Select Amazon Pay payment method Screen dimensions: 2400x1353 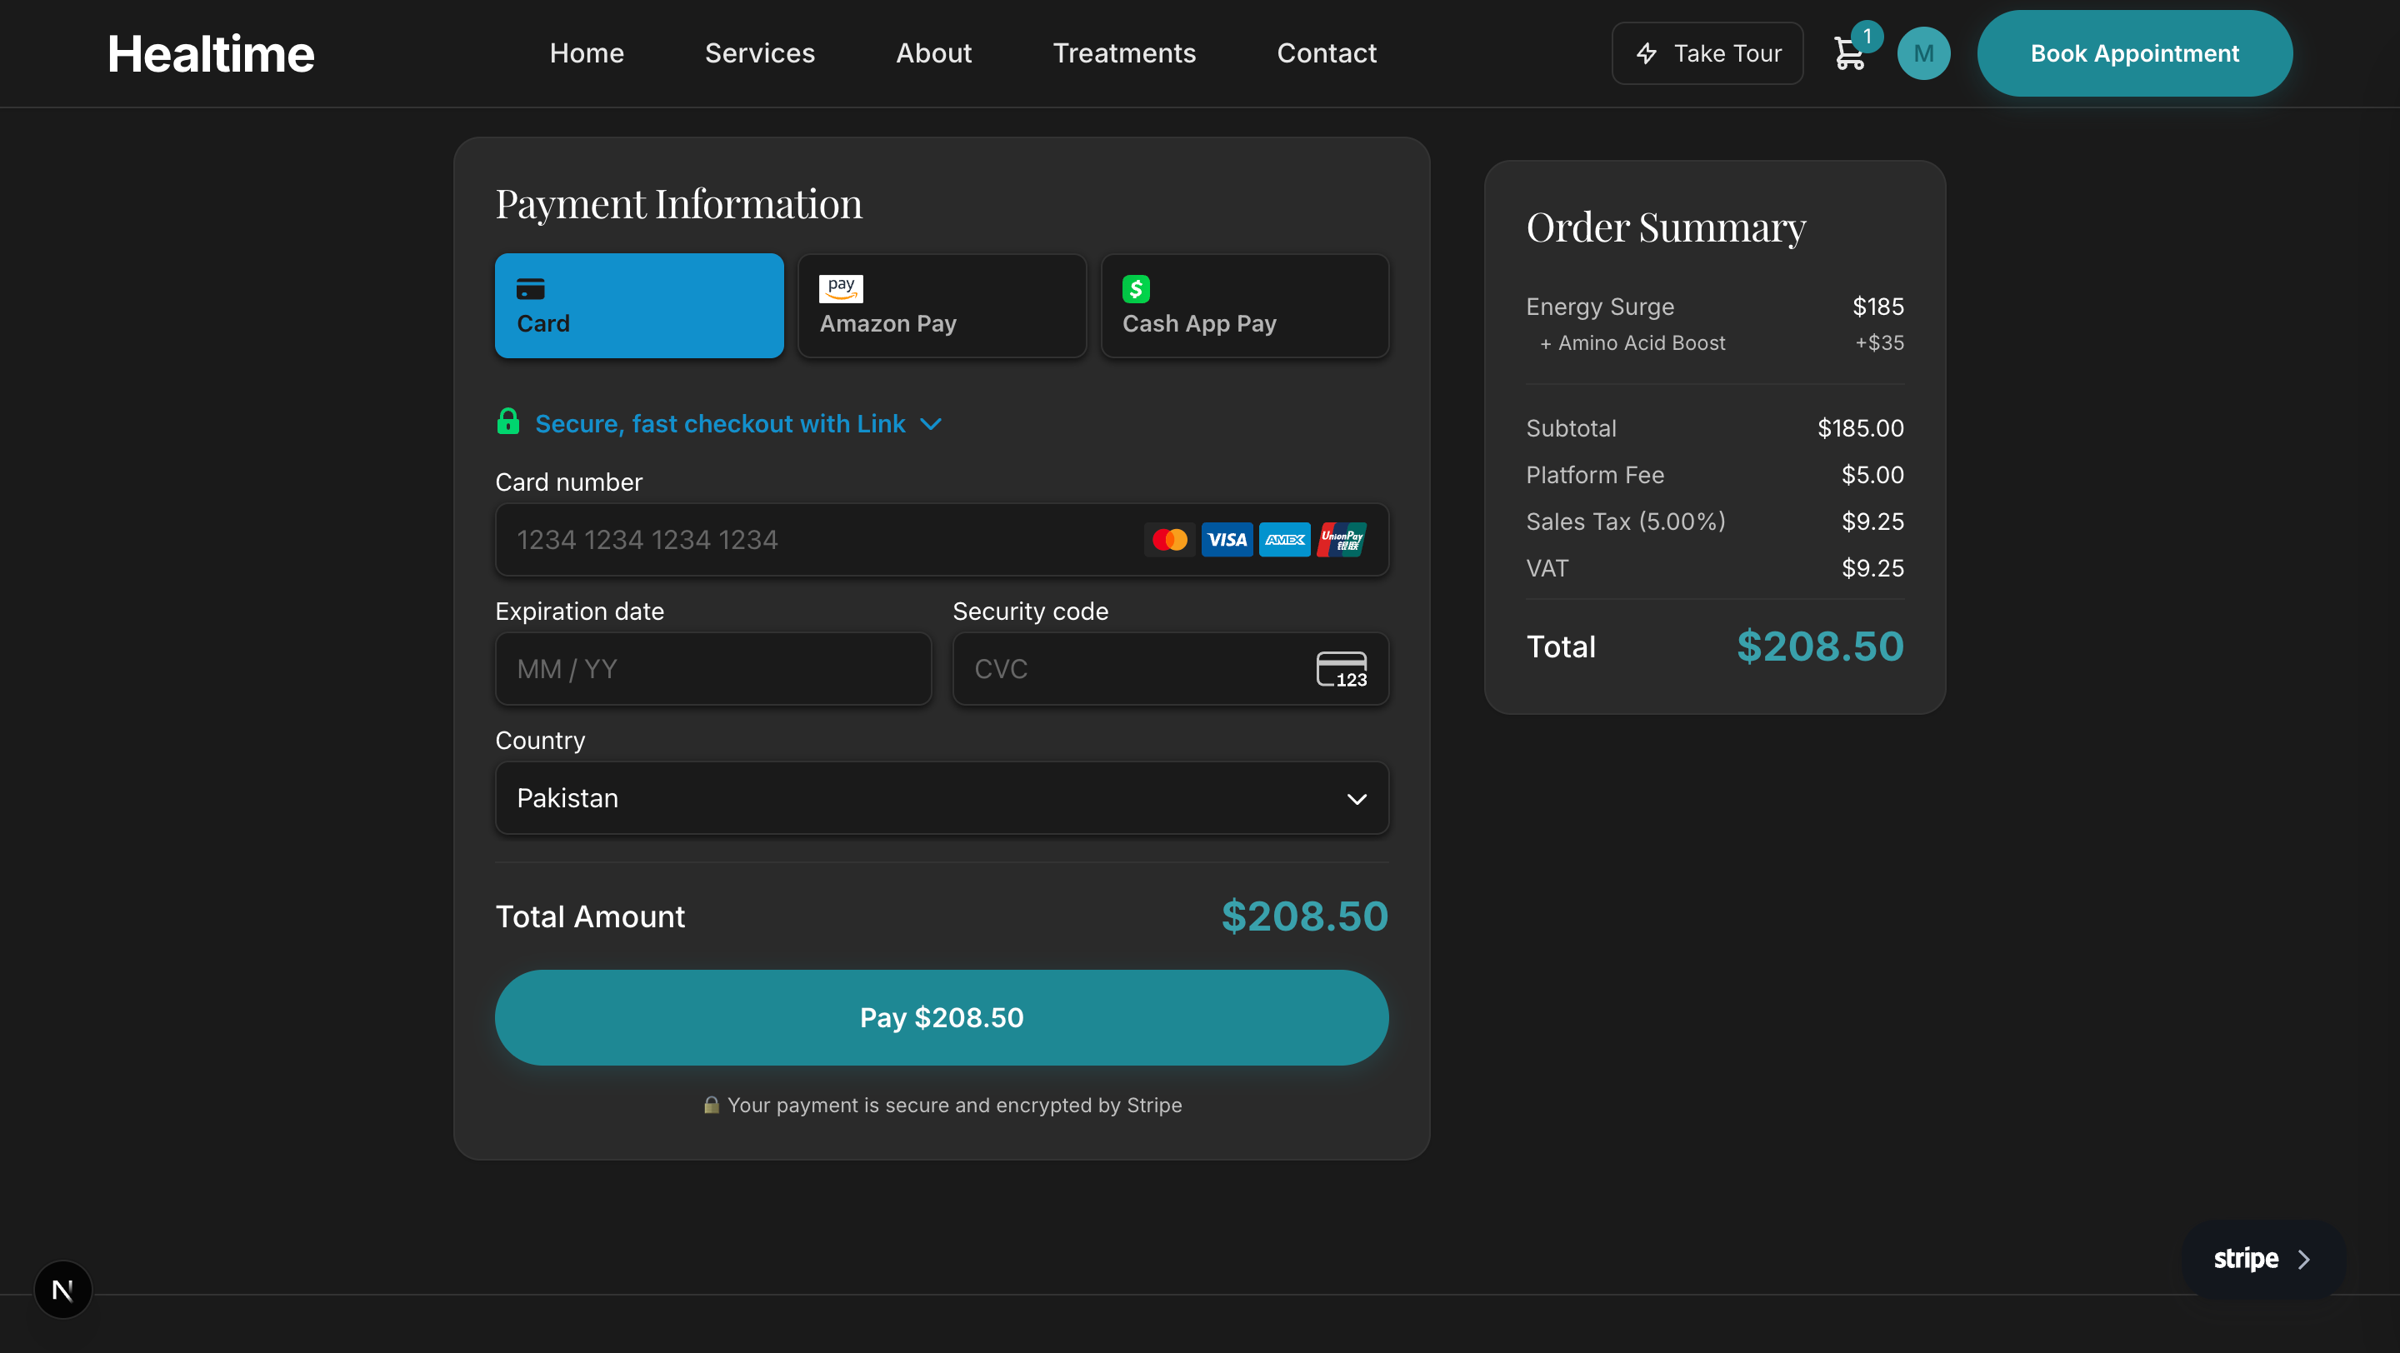coord(941,306)
